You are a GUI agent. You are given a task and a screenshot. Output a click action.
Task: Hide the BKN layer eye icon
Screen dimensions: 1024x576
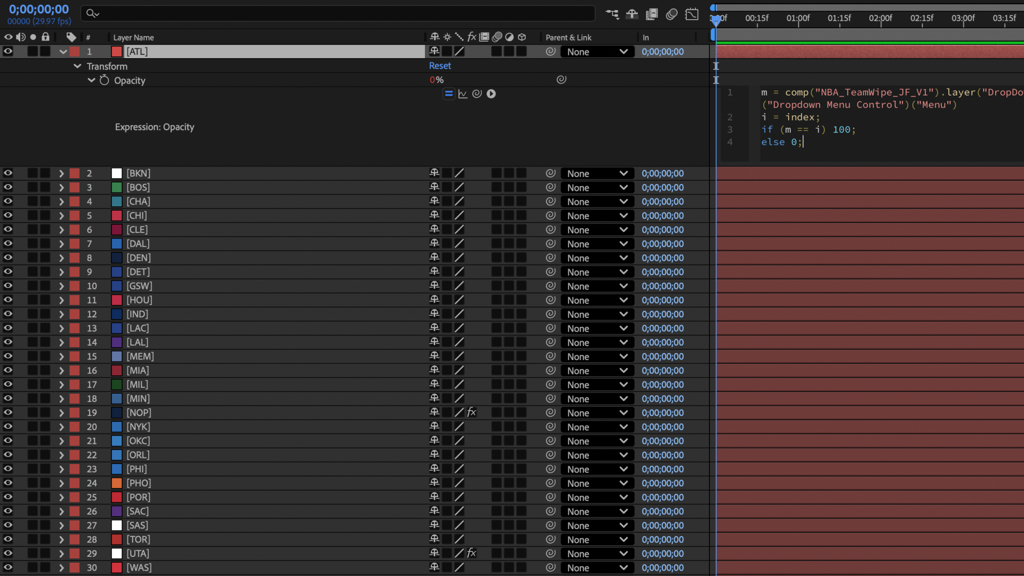point(8,173)
